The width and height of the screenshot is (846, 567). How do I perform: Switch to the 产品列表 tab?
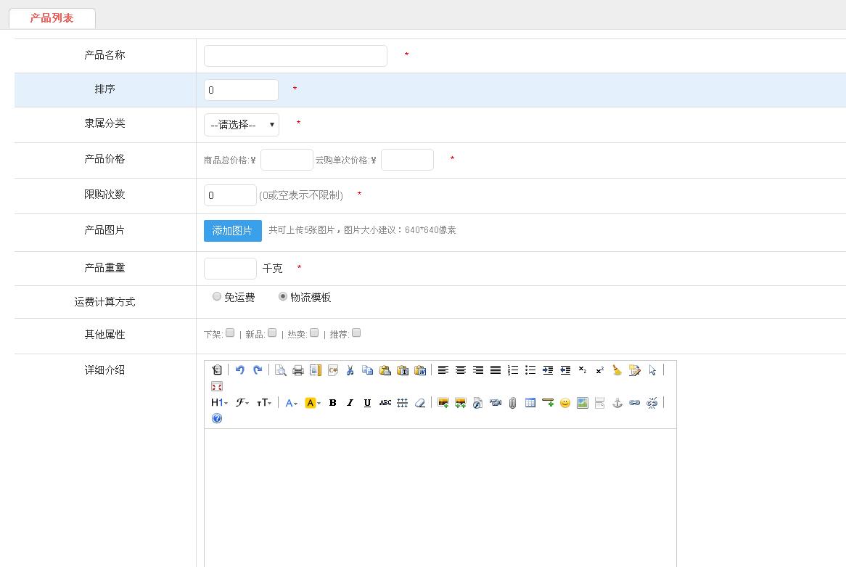click(52, 18)
